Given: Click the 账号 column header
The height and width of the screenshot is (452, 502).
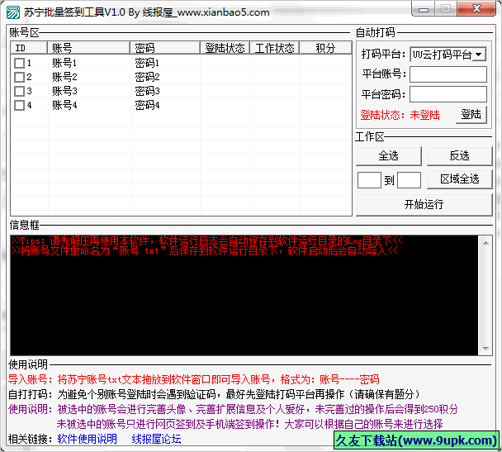Looking at the screenshot, I should [88, 48].
